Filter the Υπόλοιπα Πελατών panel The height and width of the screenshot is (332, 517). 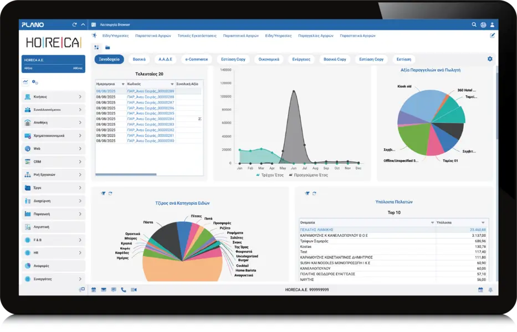tap(308, 194)
